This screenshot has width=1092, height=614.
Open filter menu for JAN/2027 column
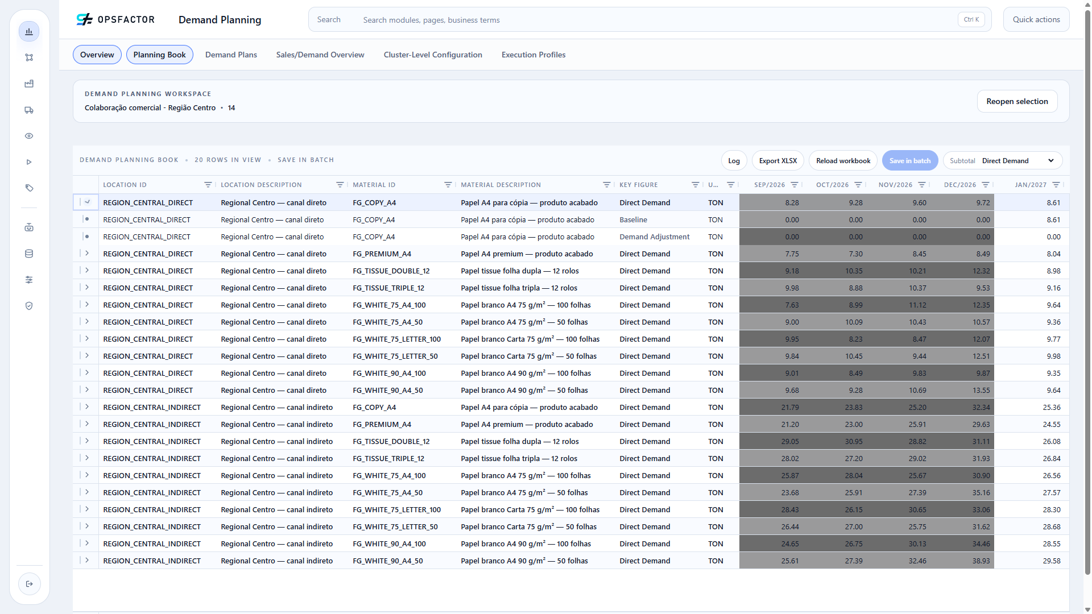click(x=1056, y=185)
